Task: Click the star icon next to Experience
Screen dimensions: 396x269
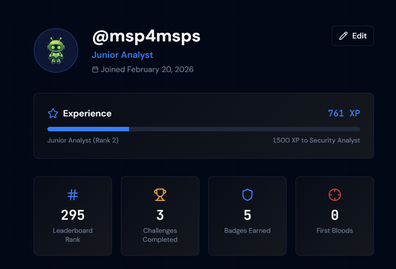Action: click(x=53, y=113)
